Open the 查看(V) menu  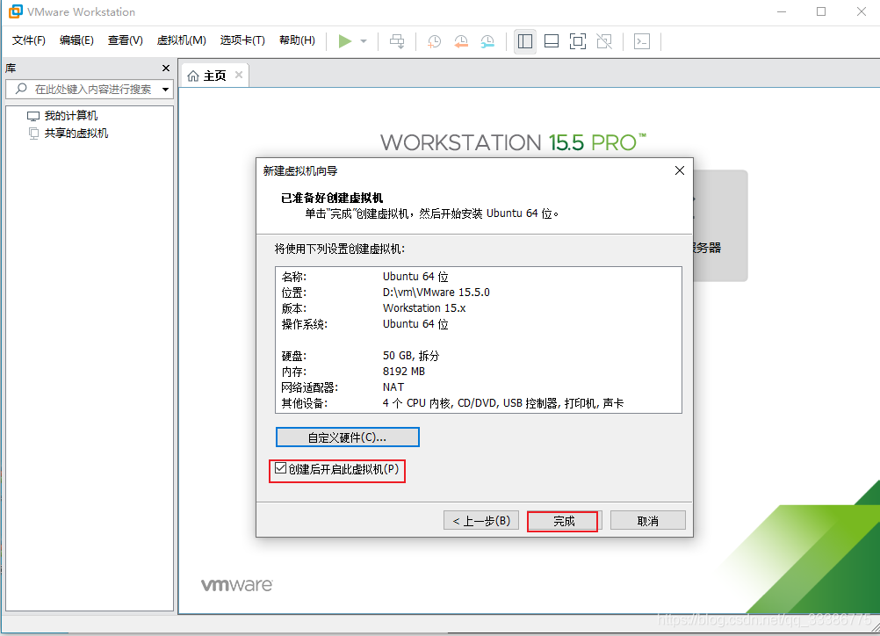click(126, 40)
